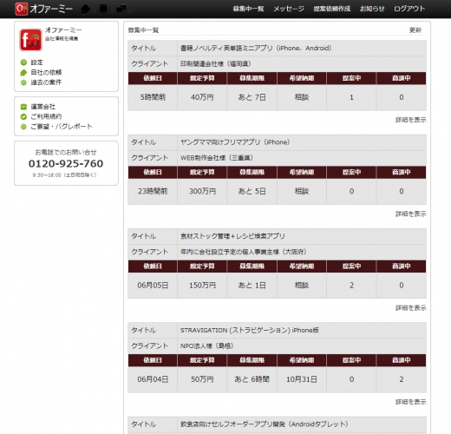Click the green check icon beside ご利用規約
This screenshot has width=451, height=434.
click(23, 116)
